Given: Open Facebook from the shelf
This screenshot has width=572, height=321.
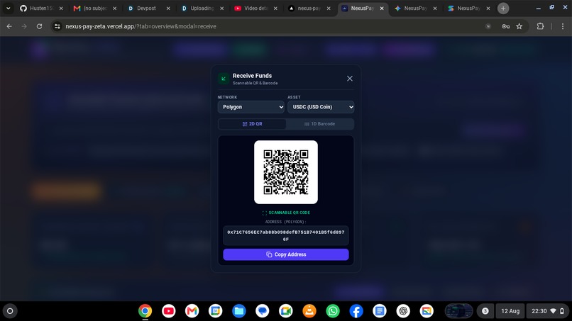Looking at the screenshot, I should tap(356, 311).
